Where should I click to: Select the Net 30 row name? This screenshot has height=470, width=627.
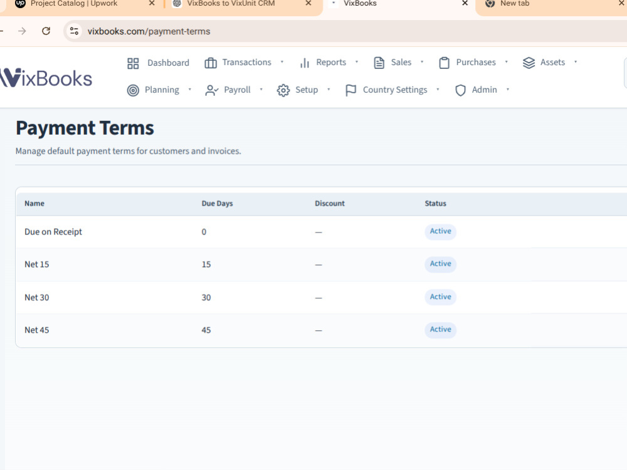(x=37, y=297)
